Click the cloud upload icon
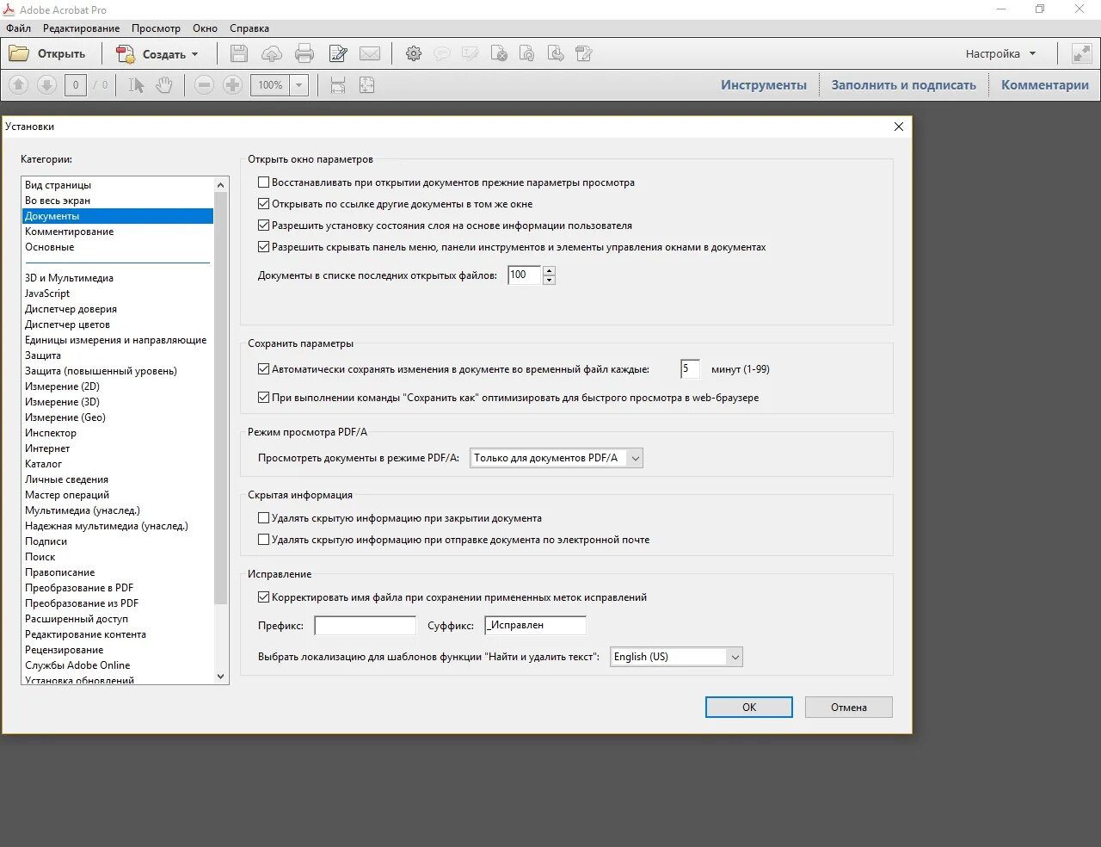 coord(272,54)
